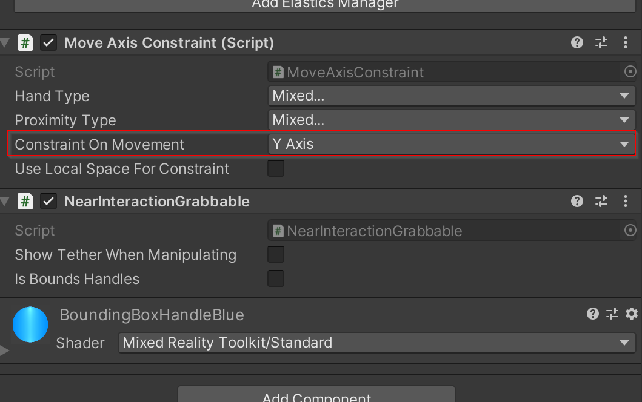Image resolution: width=642 pixels, height=402 pixels.
Task: Open presets for NearInteractionGrabbable component
Action: [601, 201]
